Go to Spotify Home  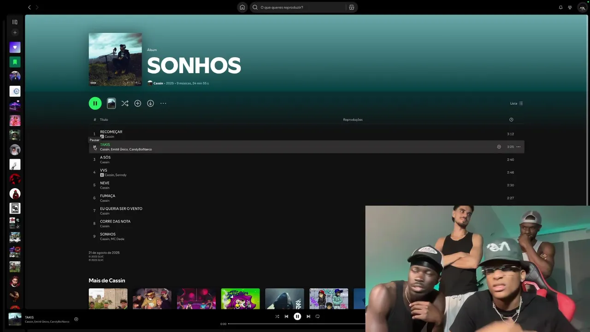242,7
